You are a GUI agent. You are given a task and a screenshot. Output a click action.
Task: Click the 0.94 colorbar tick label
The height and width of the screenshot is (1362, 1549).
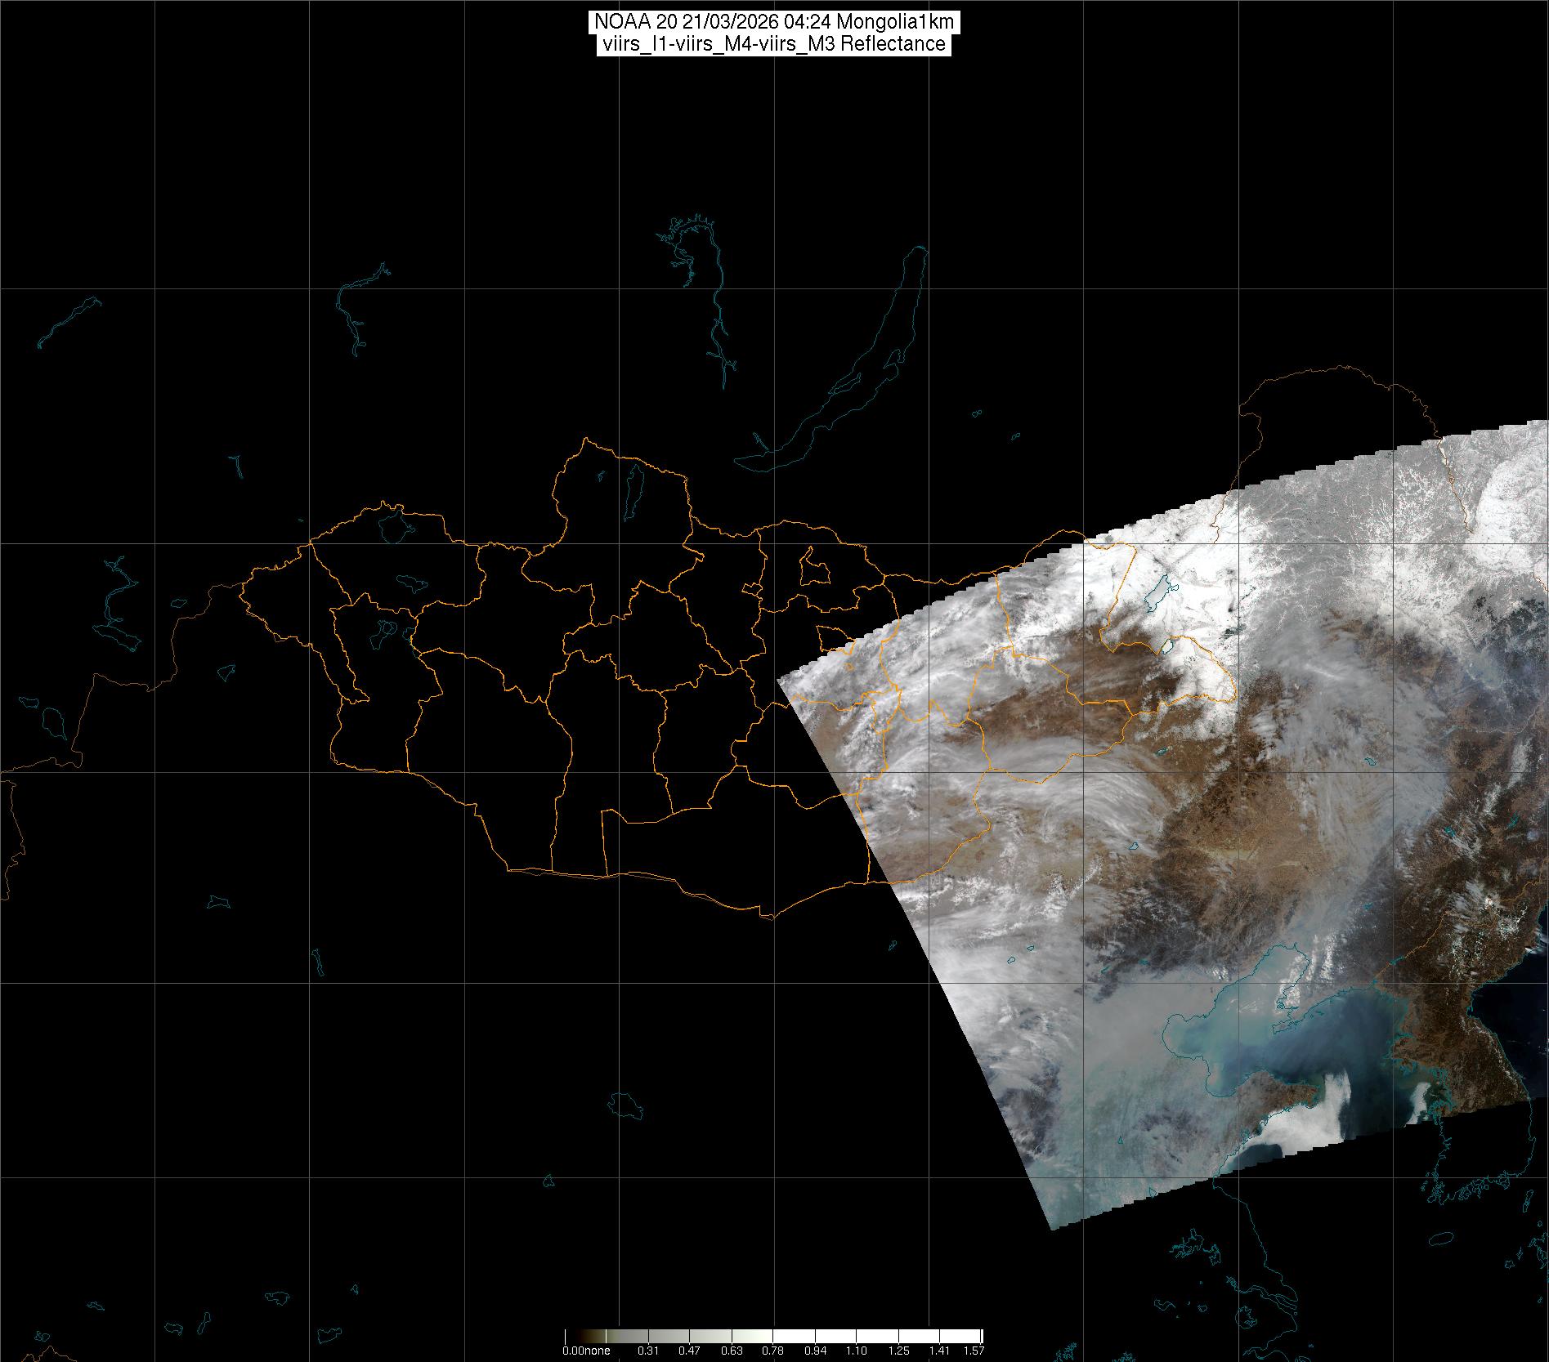tap(815, 1351)
